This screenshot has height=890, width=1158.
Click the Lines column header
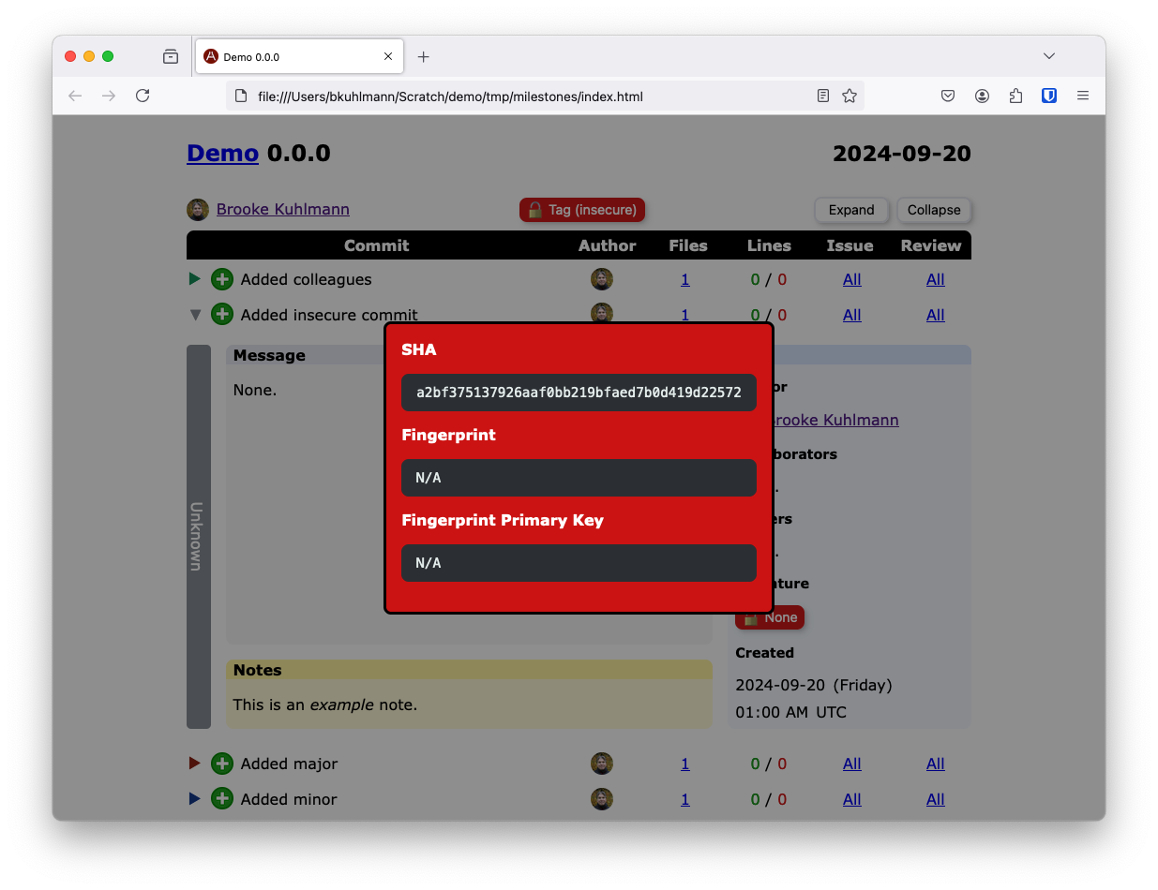point(769,245)
